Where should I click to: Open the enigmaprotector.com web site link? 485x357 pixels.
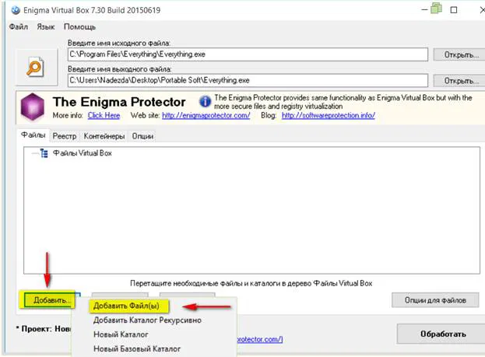(206, 115)
